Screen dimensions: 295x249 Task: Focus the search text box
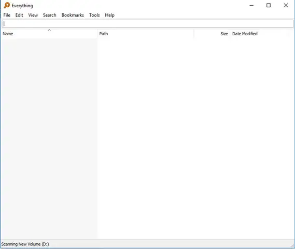tap(147, 24)
